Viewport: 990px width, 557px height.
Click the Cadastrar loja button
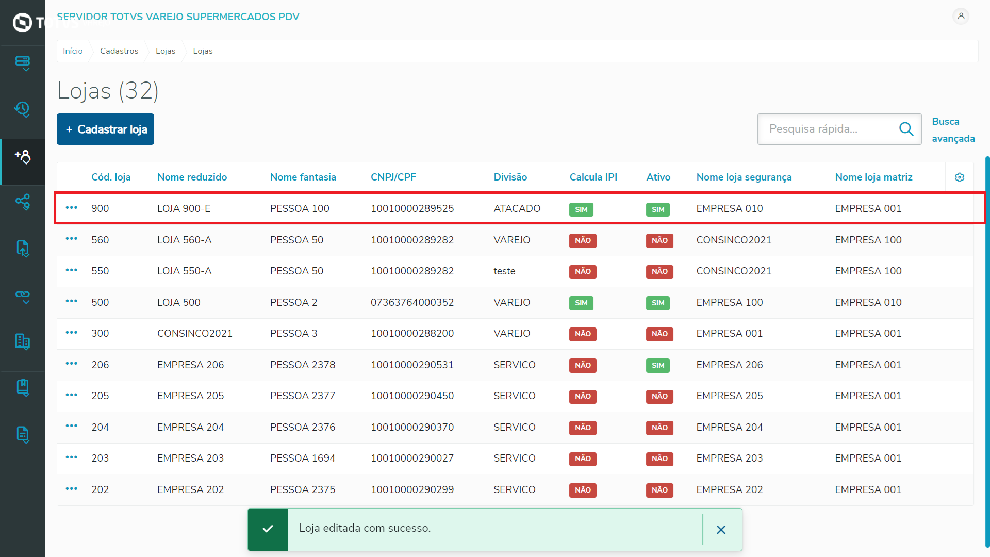106,129
